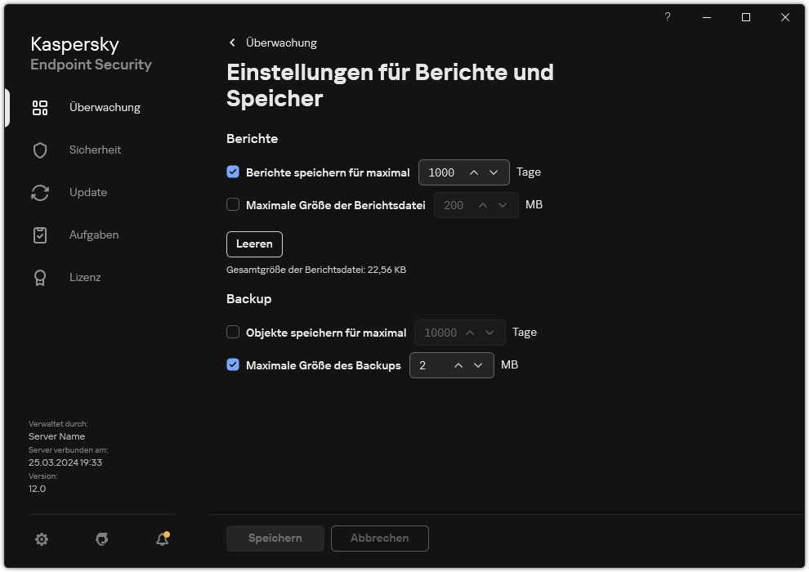Open the Aufgaben tasks icon
The image size is (809, 572).
coord(39,235)
